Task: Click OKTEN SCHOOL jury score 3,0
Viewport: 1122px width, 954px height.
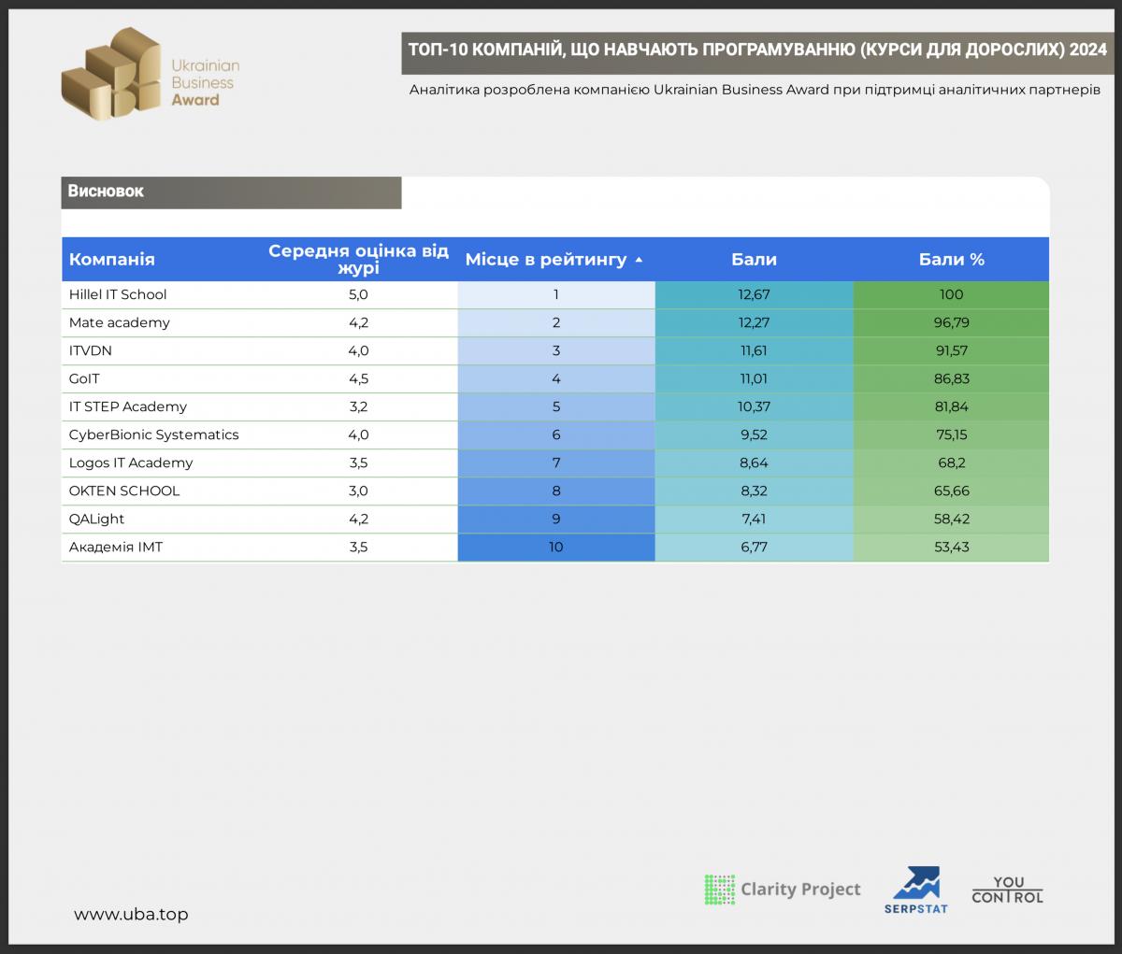Action: (359, 491)
